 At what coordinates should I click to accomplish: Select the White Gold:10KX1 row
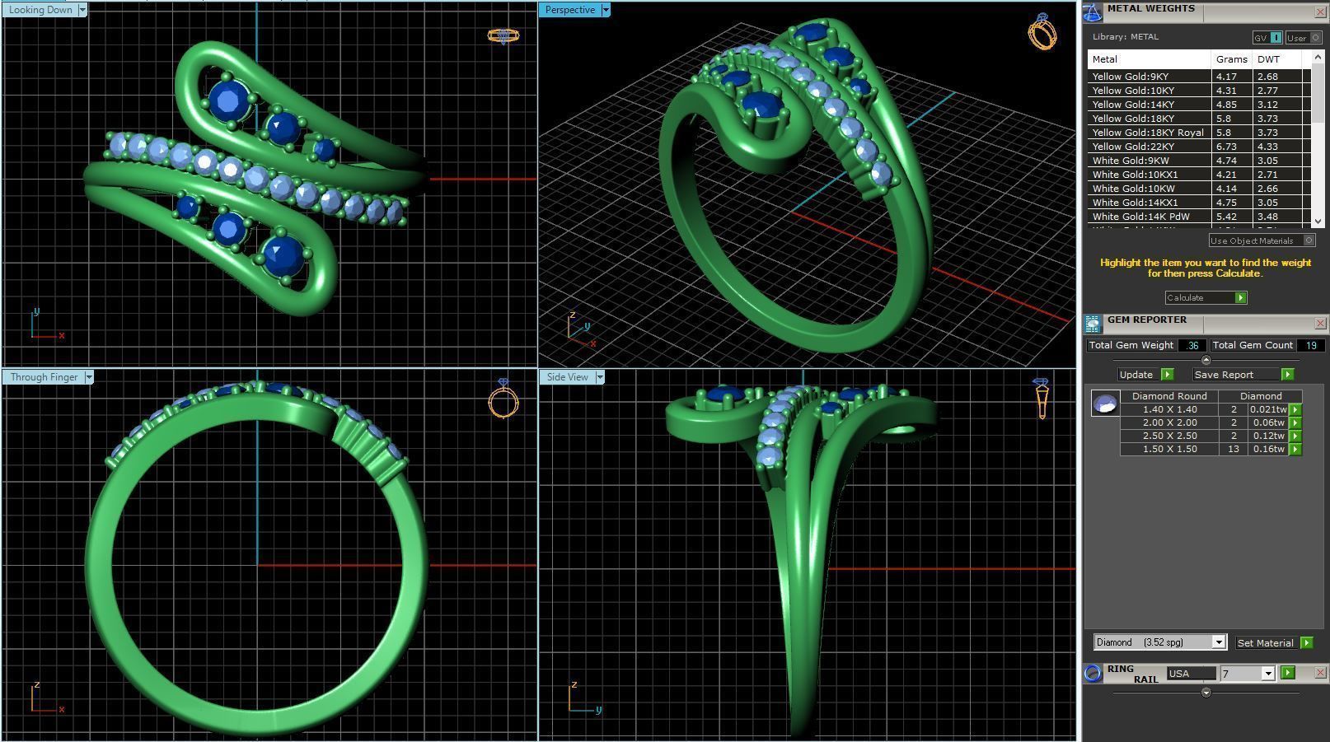pyautogui.click(x=1199, y=175)
